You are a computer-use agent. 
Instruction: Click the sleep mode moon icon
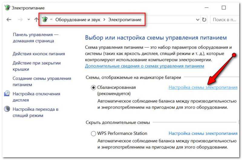point(7,109)
